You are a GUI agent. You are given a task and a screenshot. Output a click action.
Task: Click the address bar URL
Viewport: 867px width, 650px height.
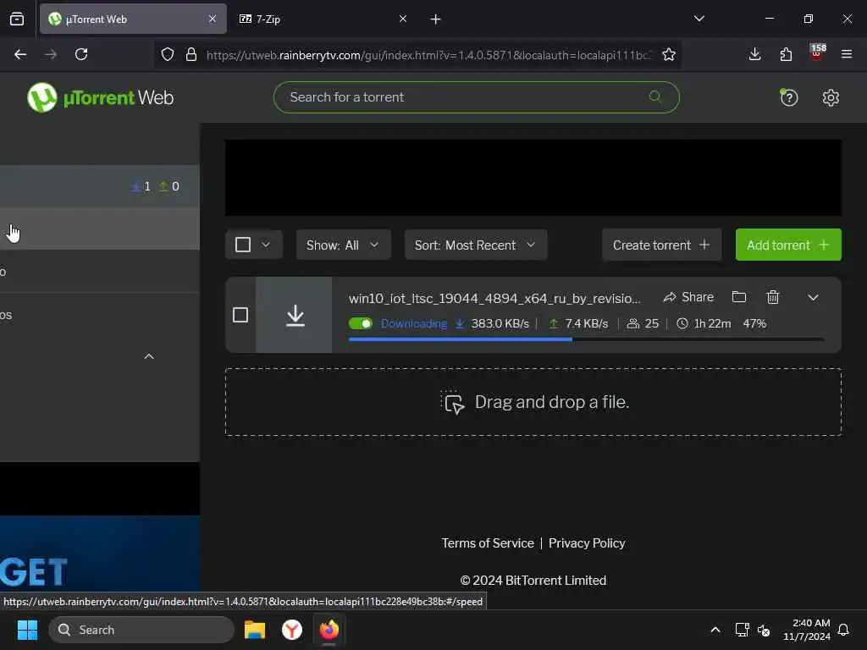click(x=428, y=55)
